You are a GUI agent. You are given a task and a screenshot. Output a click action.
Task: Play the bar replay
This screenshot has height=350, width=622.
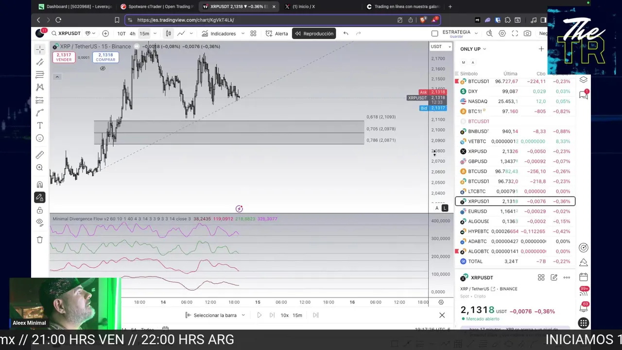coord(259,315)
